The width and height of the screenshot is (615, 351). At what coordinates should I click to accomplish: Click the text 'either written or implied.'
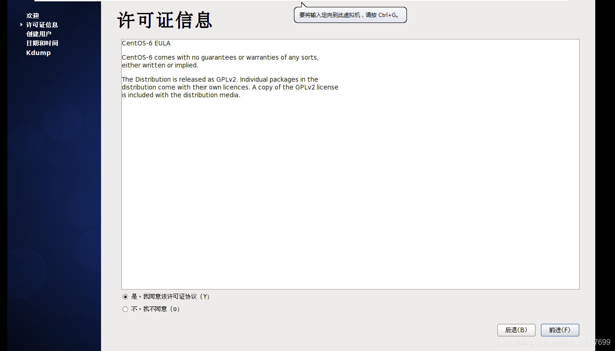[160, 65]
